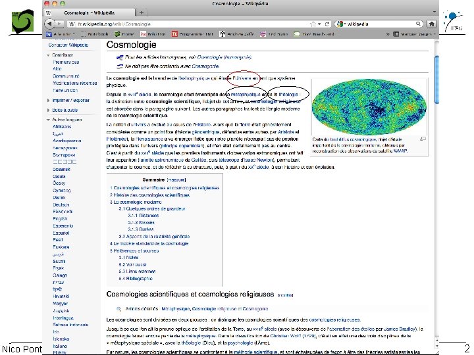Open the 'Modifications récentes' sidebar link
Screen dimensions: 474x355
75,83
